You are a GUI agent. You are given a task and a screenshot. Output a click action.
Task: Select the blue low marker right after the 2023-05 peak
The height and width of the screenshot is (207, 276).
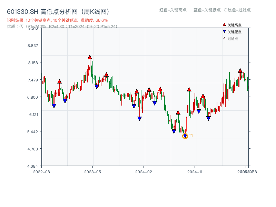click(x=97, y=87)
